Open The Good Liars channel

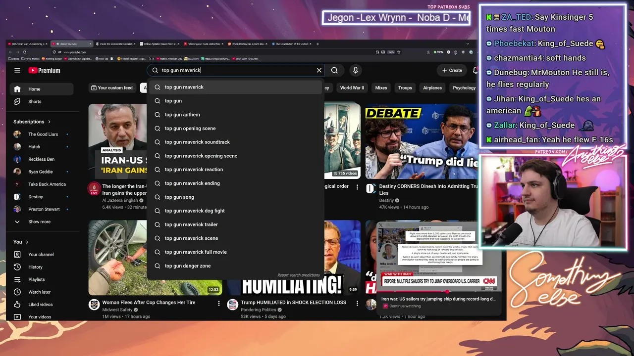coord(42,134)
